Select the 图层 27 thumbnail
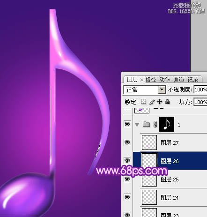 (x=149, y=142)
